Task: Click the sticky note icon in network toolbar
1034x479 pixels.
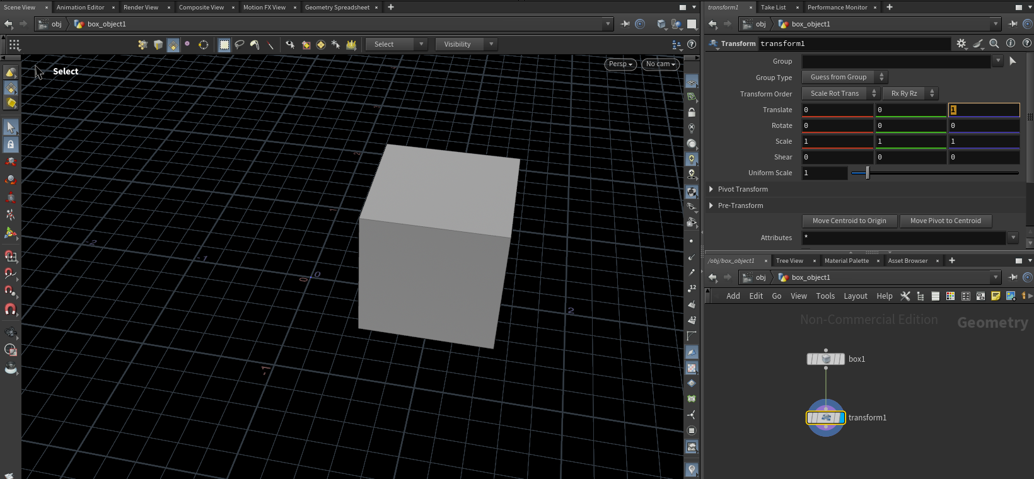Action: [996, 296]
